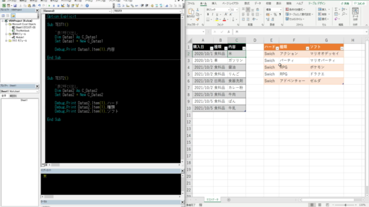Click the Insert function fx icon
Viewport: 369px width, 207px height.
(228, 32)
